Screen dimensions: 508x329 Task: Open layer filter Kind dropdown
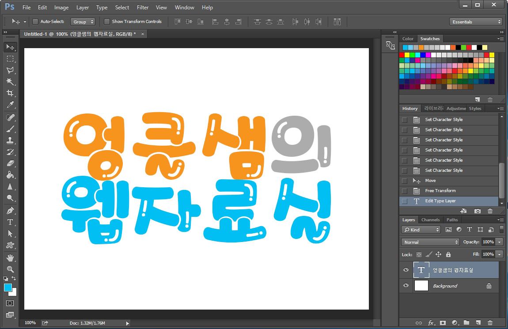pos(421,230)
